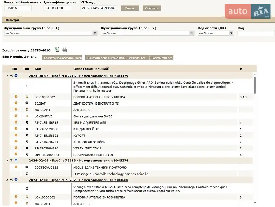Click magnifier icon for order 9045374
The image size is (275, 207).
tap(11, 160)
